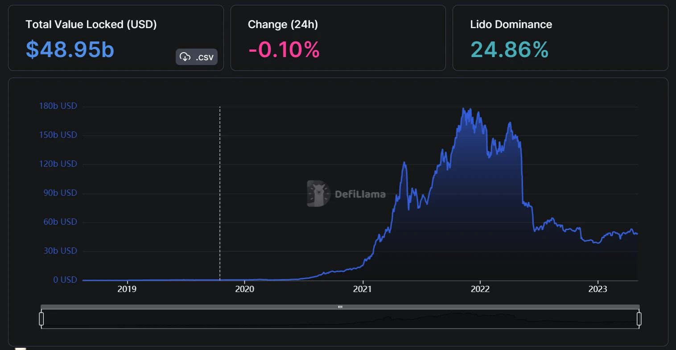
Task: Click the DefiLlama llama logo watermark
Action: pos(318,194)
